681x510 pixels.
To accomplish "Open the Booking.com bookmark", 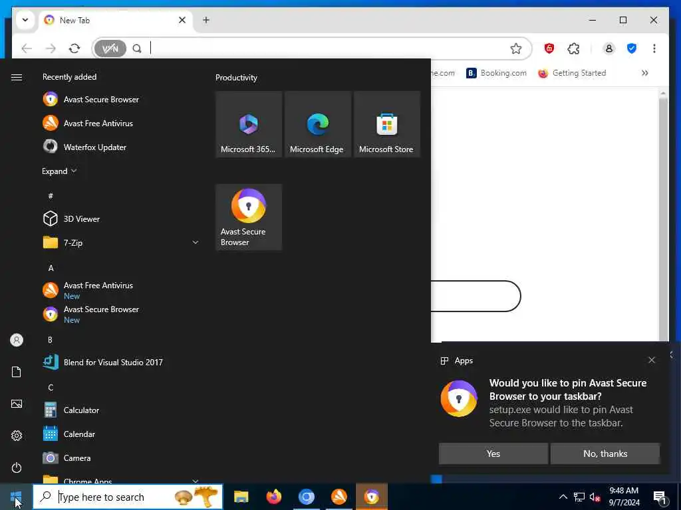I will coord(496,73).
